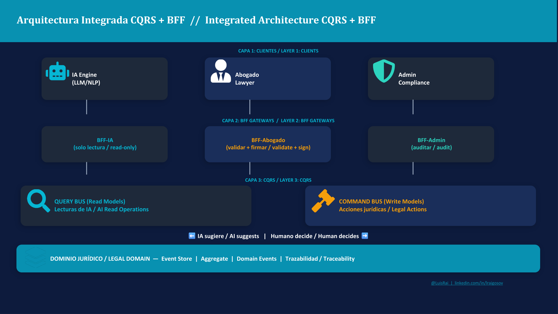
Task: Click Trazabilidad / Traceability text
Action: coord(320,259)
